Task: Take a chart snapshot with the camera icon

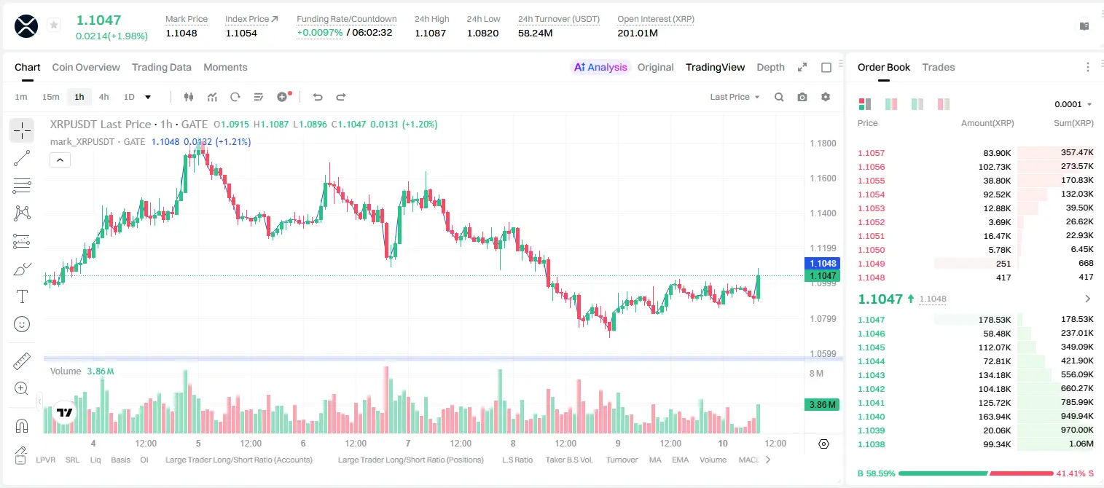Action: click(x=802, y=97)
